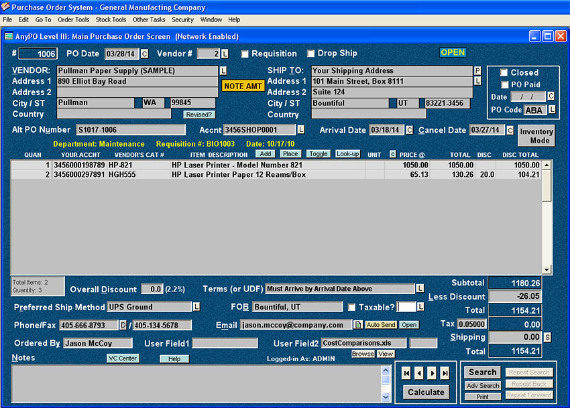Click the Search button
Viewport: 570px width, 408px height.
click(x=482, y=372)
